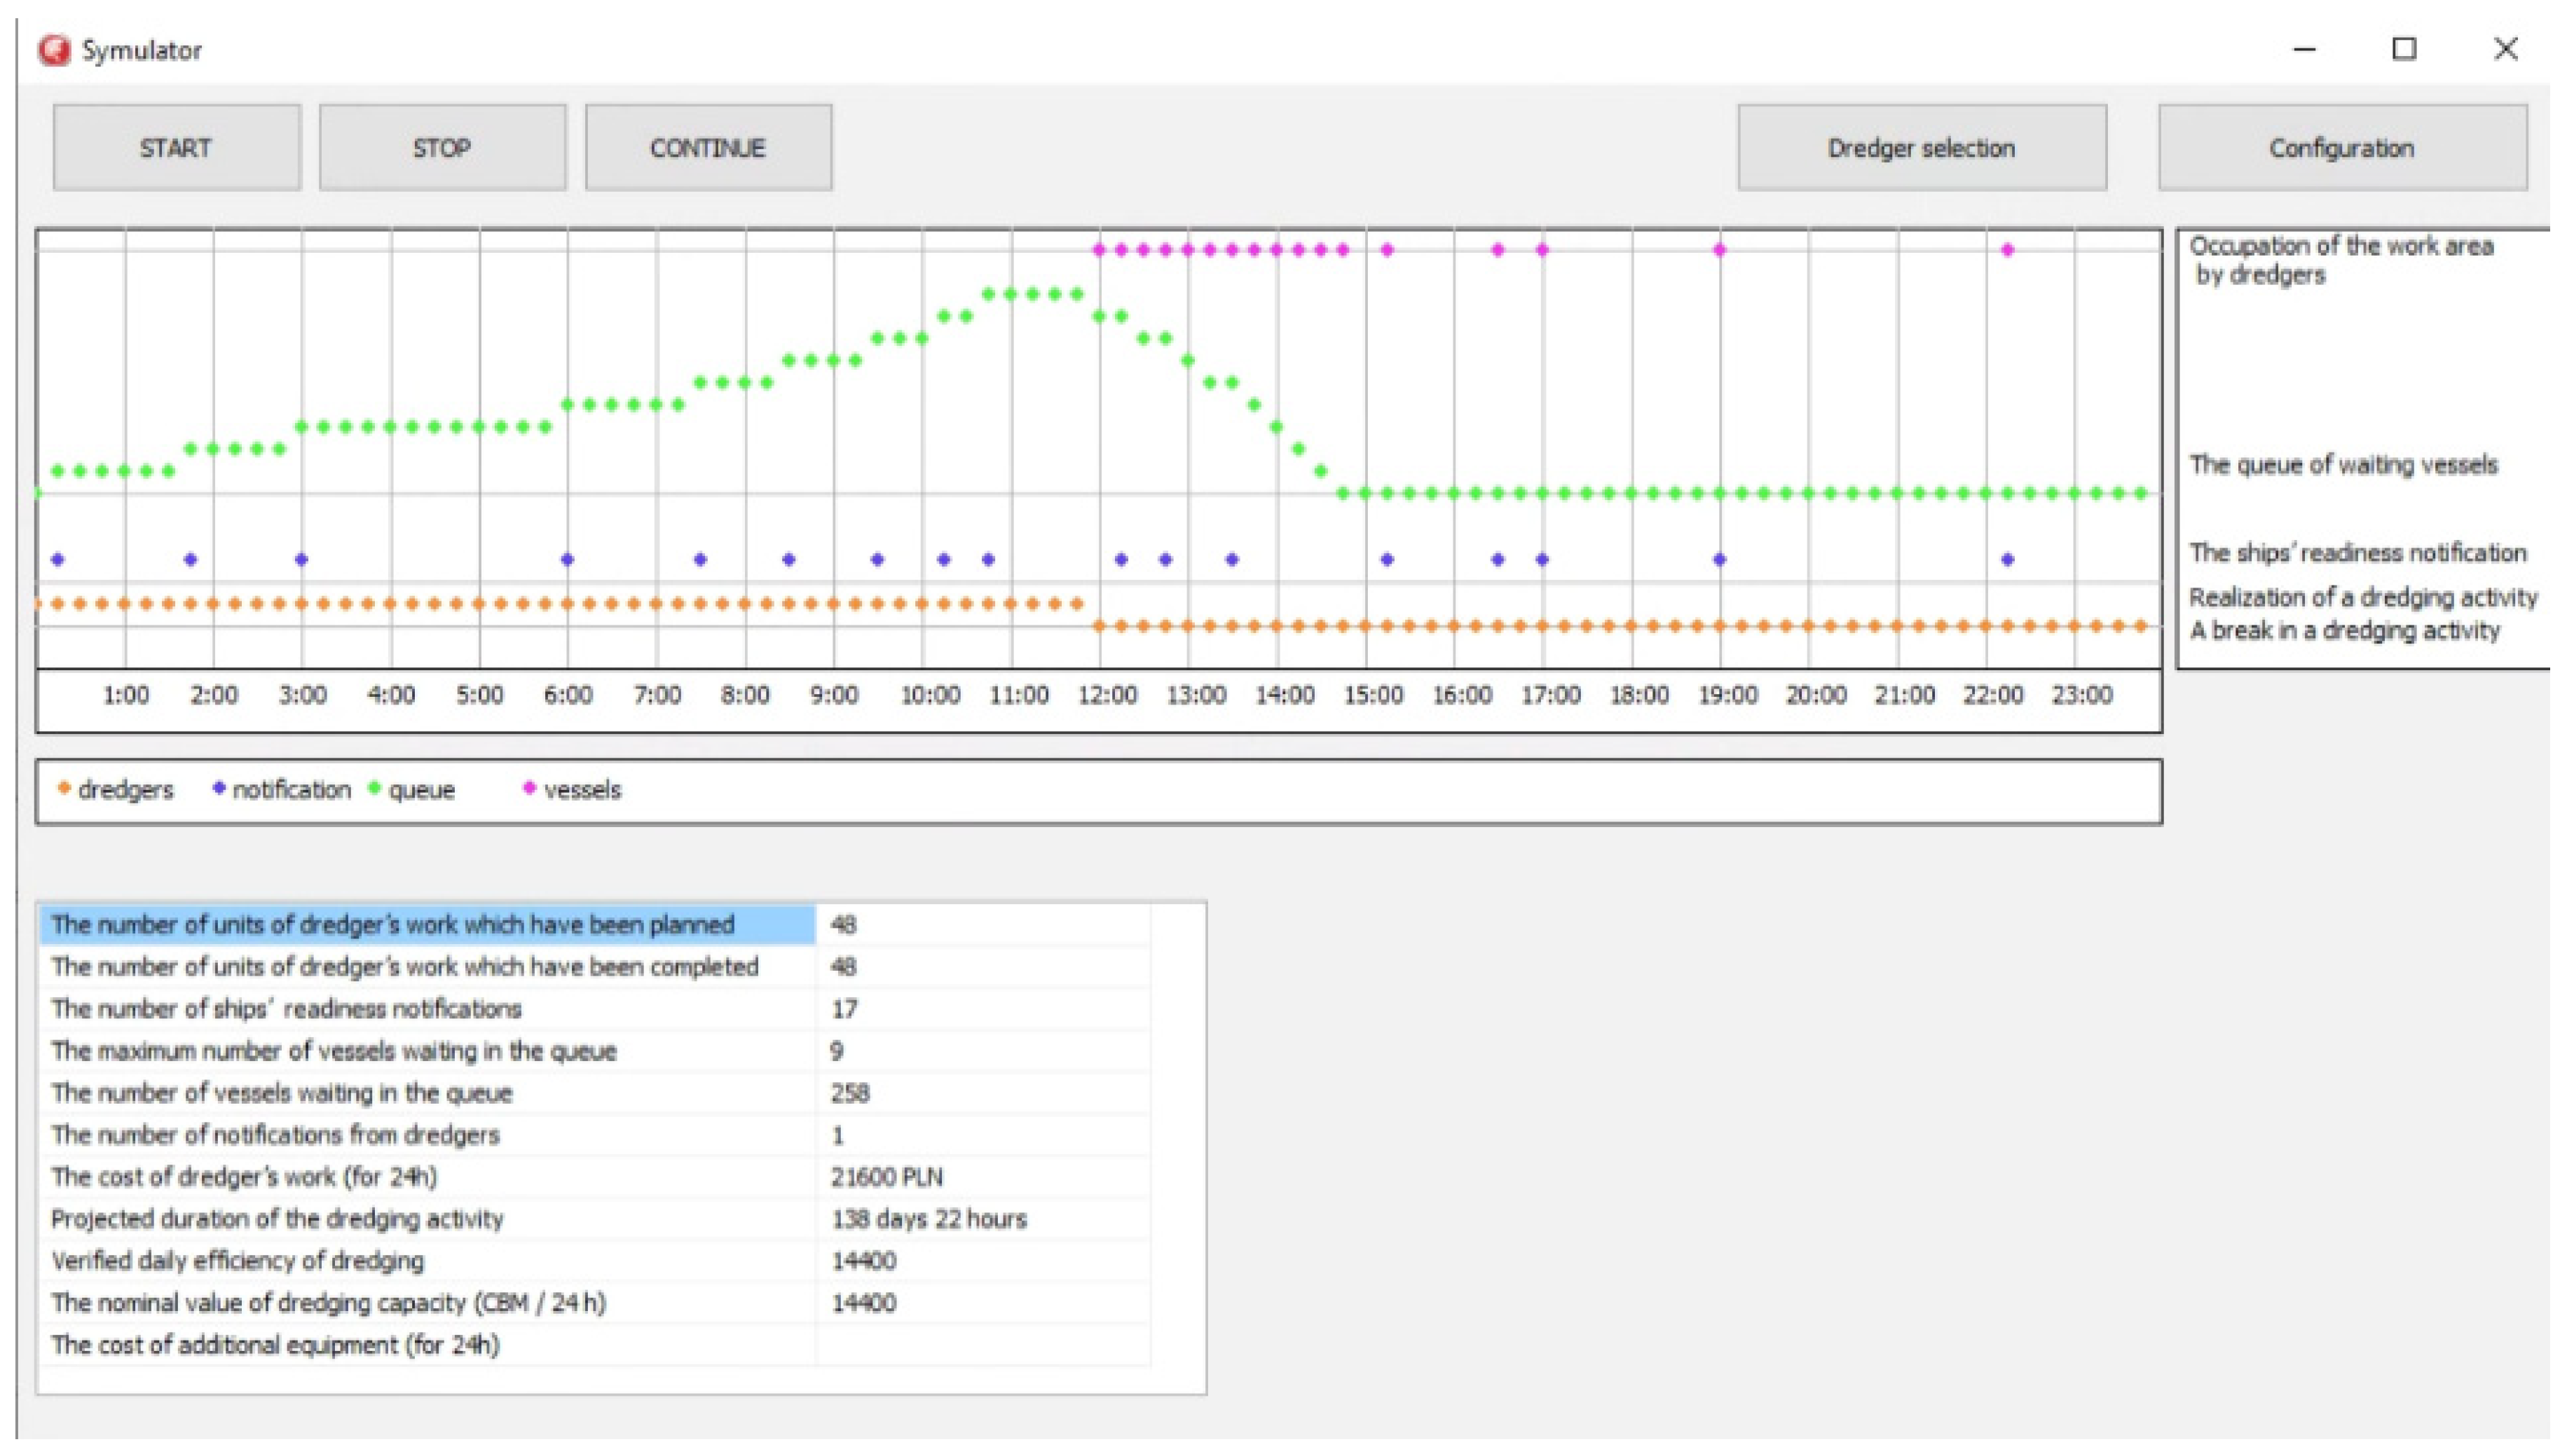Maximize the Symulator window
The image size is (2567, 1456).
coord(2404,49)
